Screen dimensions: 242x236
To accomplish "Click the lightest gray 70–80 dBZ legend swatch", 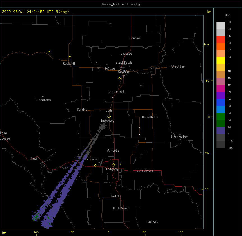I will point(221,26).
